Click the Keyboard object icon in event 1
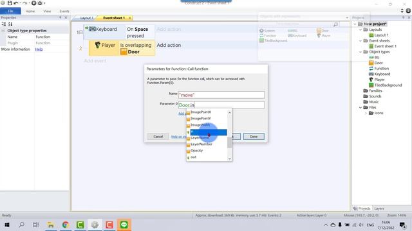Screen dimensions: 412x231 (92, 29)
